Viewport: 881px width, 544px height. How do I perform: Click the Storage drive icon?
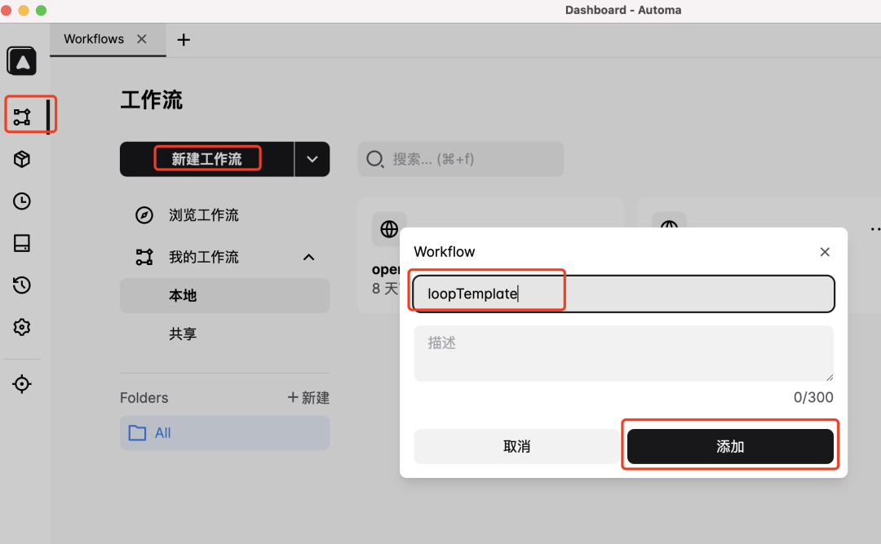[21, 242]
